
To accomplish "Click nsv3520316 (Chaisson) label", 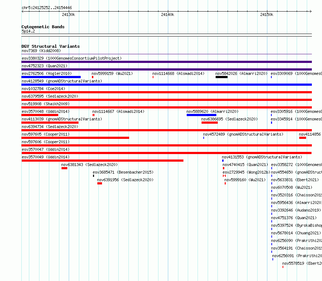I will click(296, 195).
